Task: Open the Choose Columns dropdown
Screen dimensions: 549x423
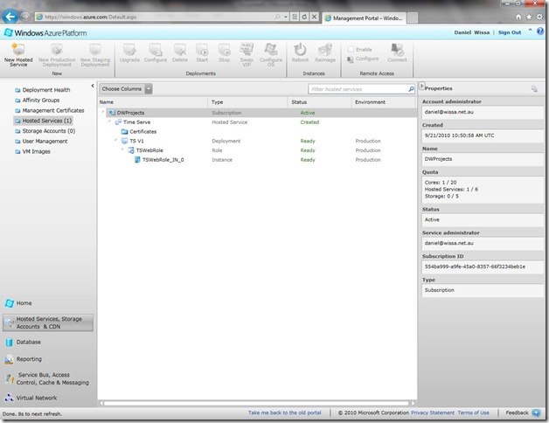Action: point(149,88)
